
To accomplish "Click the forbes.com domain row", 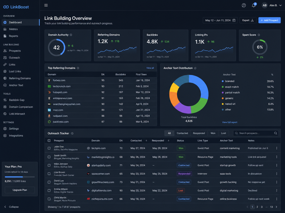I will point(101,80).
